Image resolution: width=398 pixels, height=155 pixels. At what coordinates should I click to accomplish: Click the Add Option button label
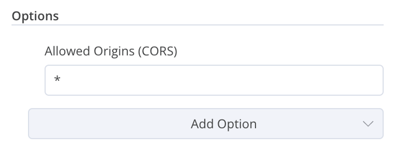[x=224, y=124]
